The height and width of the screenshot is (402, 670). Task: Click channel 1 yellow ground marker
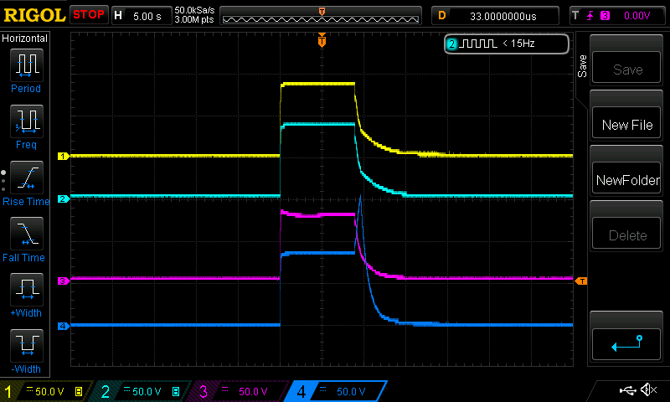point(64,157)
